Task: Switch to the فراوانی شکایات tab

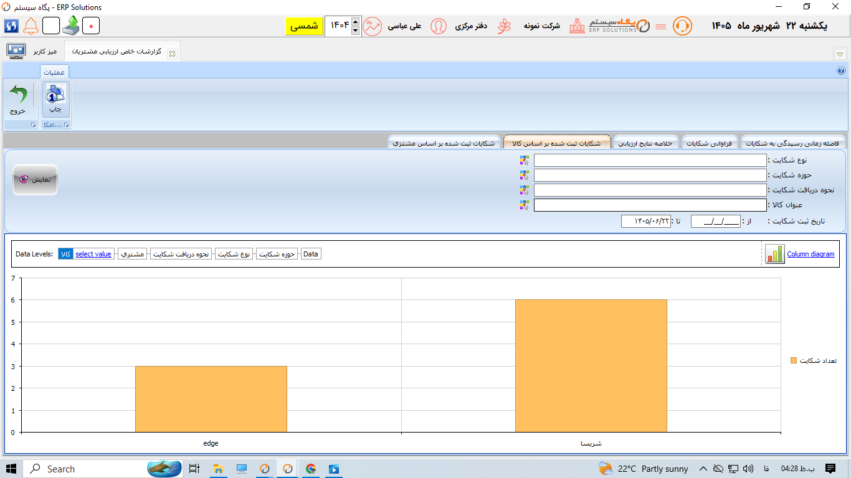Action: coord(710,143)
